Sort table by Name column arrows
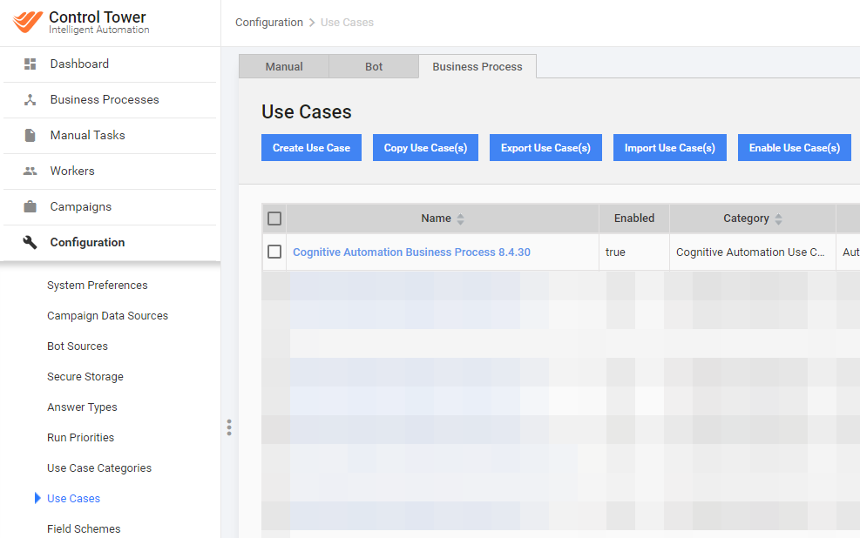The height and width of the screenshot is (538, 860). coord(460,219)
